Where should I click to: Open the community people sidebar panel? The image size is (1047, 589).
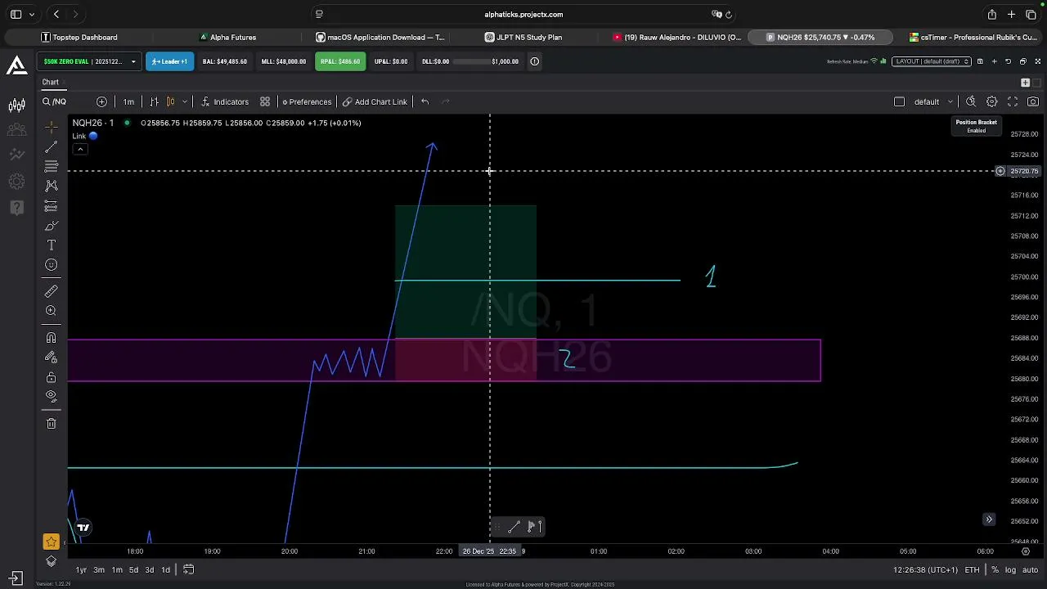click(16, 129)
